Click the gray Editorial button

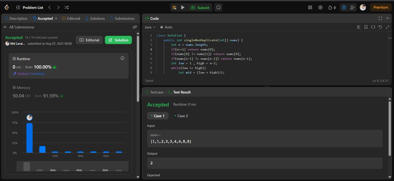click(x=89, y=40)
